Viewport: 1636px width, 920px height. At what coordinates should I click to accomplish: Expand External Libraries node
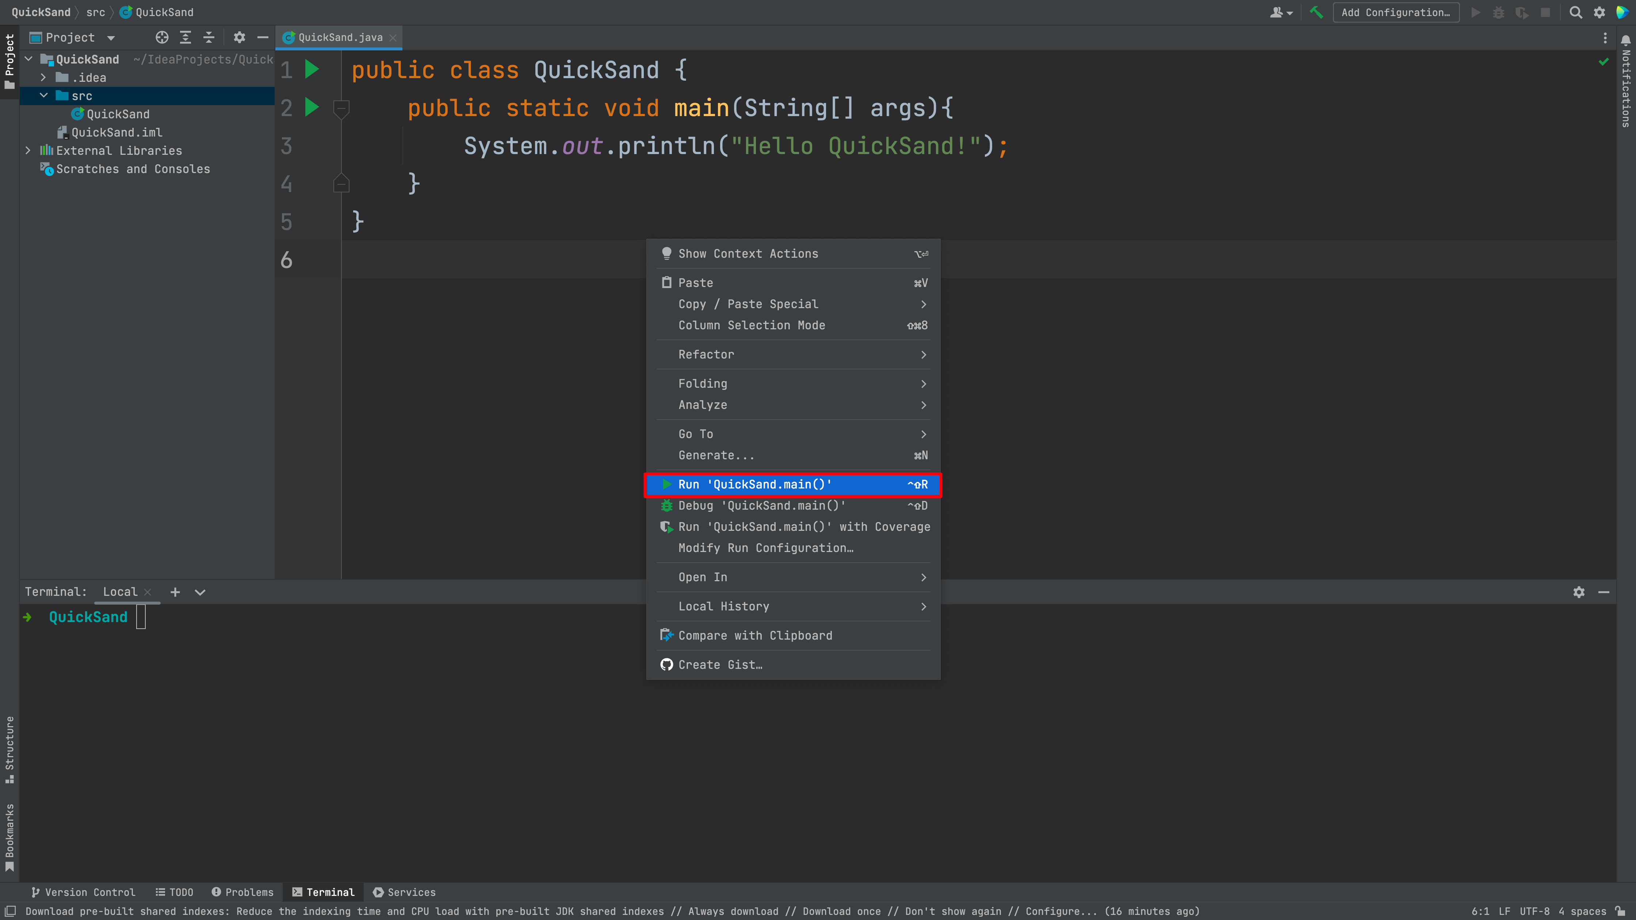28,150
